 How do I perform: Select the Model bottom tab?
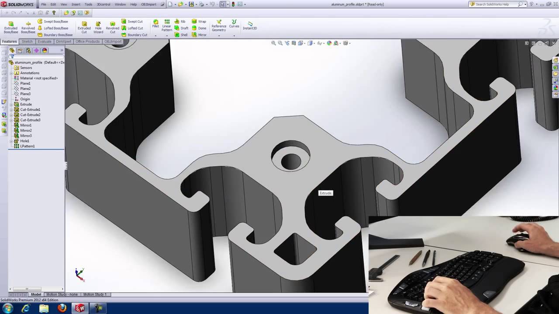tap(36, 294)
